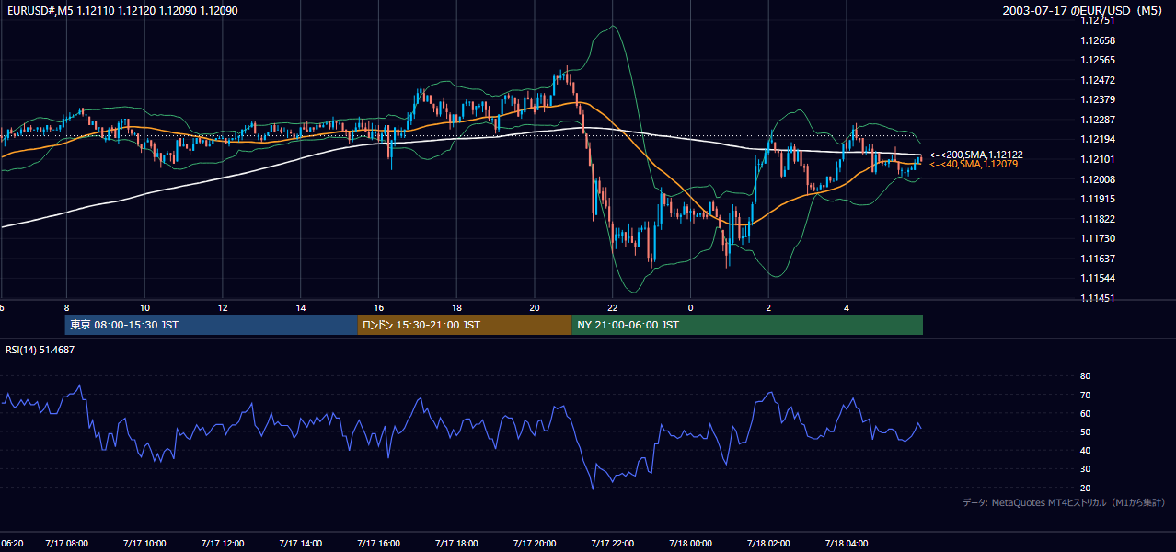Click the 7/17 20:00 time label
1176x552 pixels.
click(x=535, y=544)
